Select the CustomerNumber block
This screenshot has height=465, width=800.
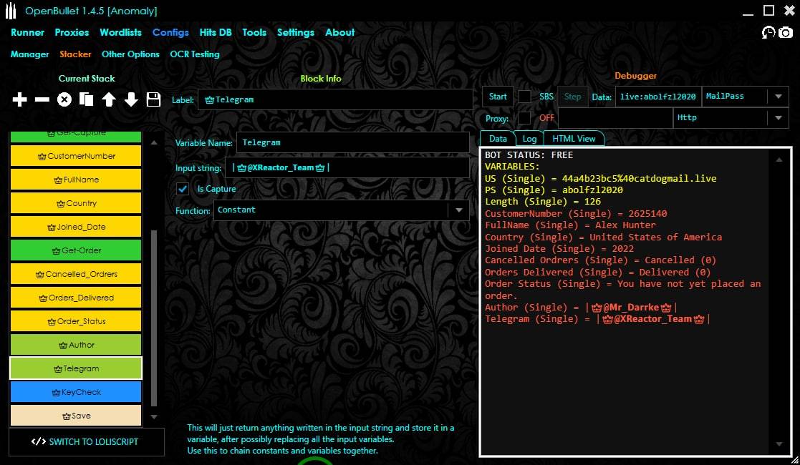(x=75, y=156)
